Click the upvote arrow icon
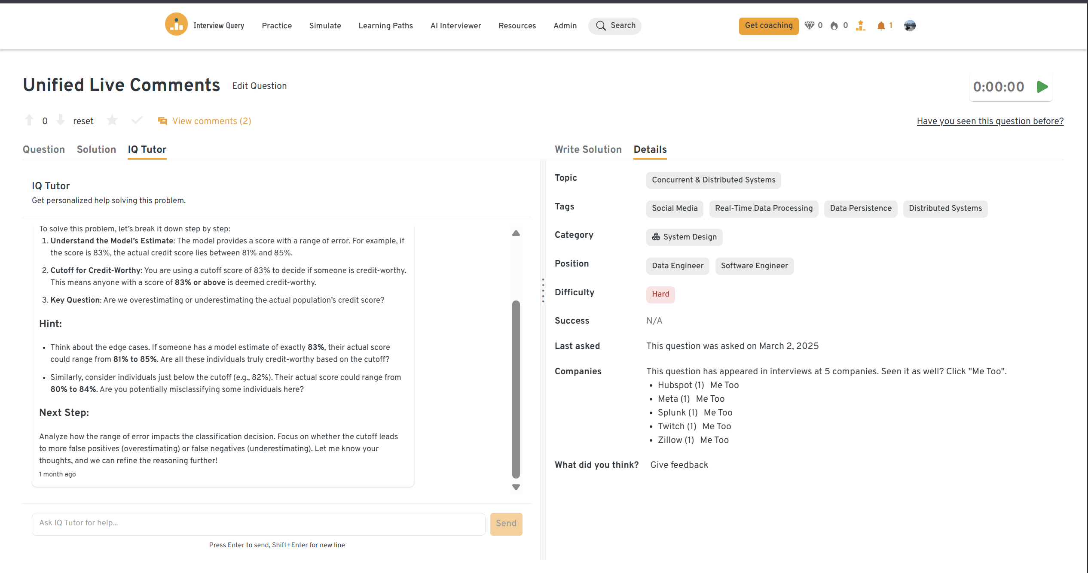Screen dimensions: 1088x573 (x=29, y=121)
